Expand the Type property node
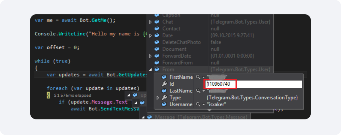 pos(158,98)
